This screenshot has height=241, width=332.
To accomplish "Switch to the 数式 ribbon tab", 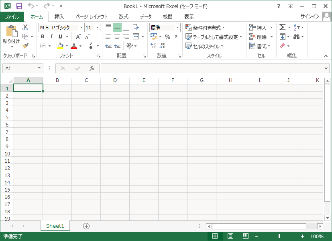I will 123,17.
